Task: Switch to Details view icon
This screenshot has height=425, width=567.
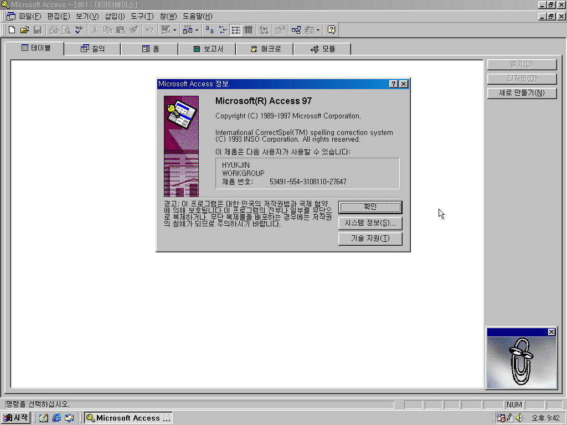Action: (248, 30)
